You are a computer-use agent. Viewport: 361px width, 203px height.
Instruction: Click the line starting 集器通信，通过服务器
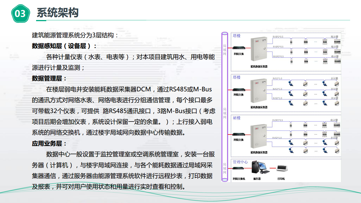tap(122, 176)
